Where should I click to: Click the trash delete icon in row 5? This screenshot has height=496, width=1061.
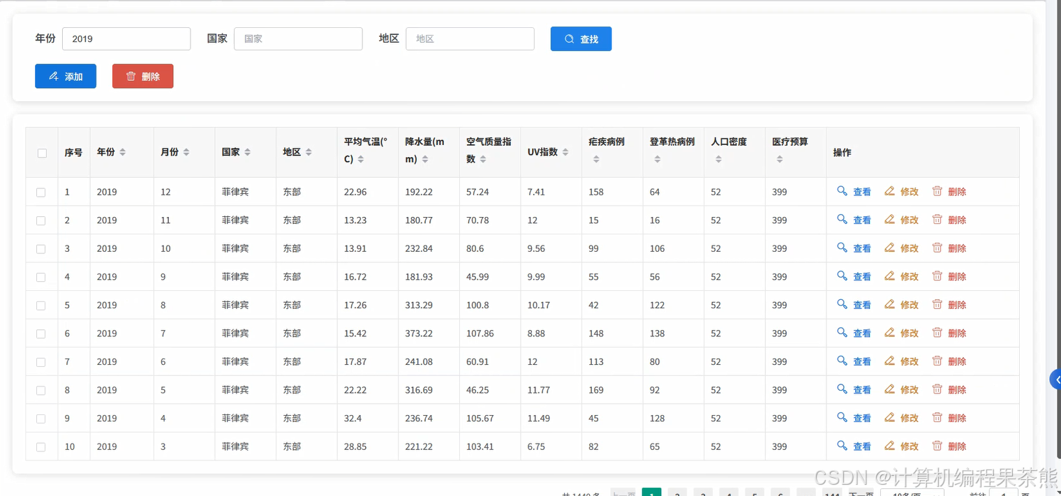point(937,304)
